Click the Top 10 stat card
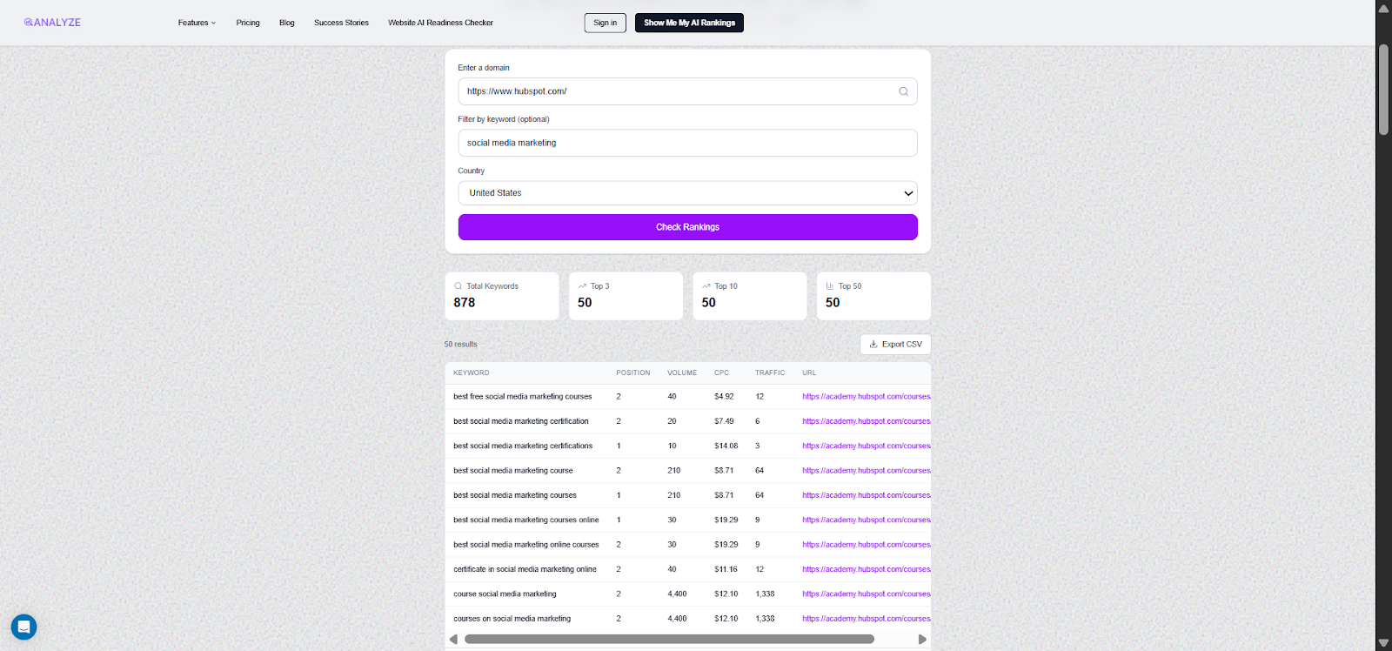Image resolution: width=1392 pixels, height=651 pixels. click(750, 296)
